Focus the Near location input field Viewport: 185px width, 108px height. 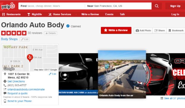[118, 6]
